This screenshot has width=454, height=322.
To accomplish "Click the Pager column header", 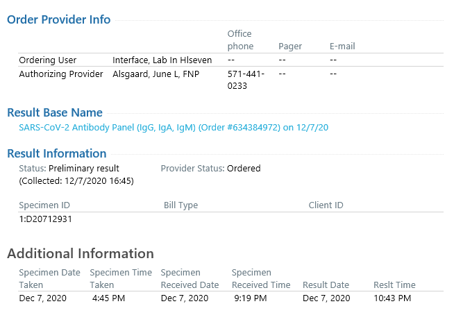I will click(290, 46).
